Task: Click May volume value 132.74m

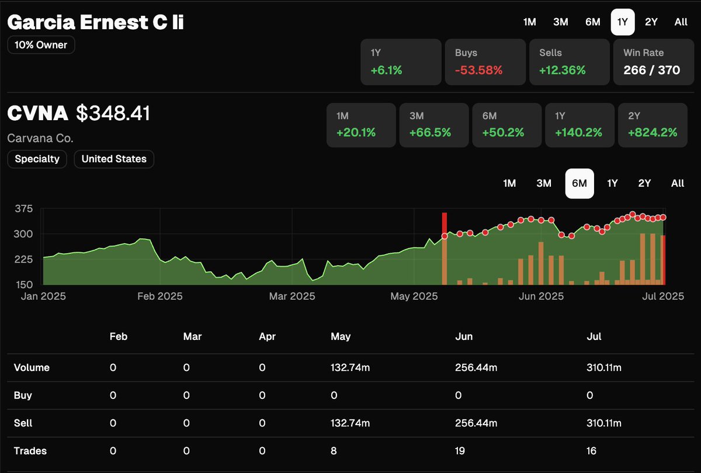Action: click(350, 367)
